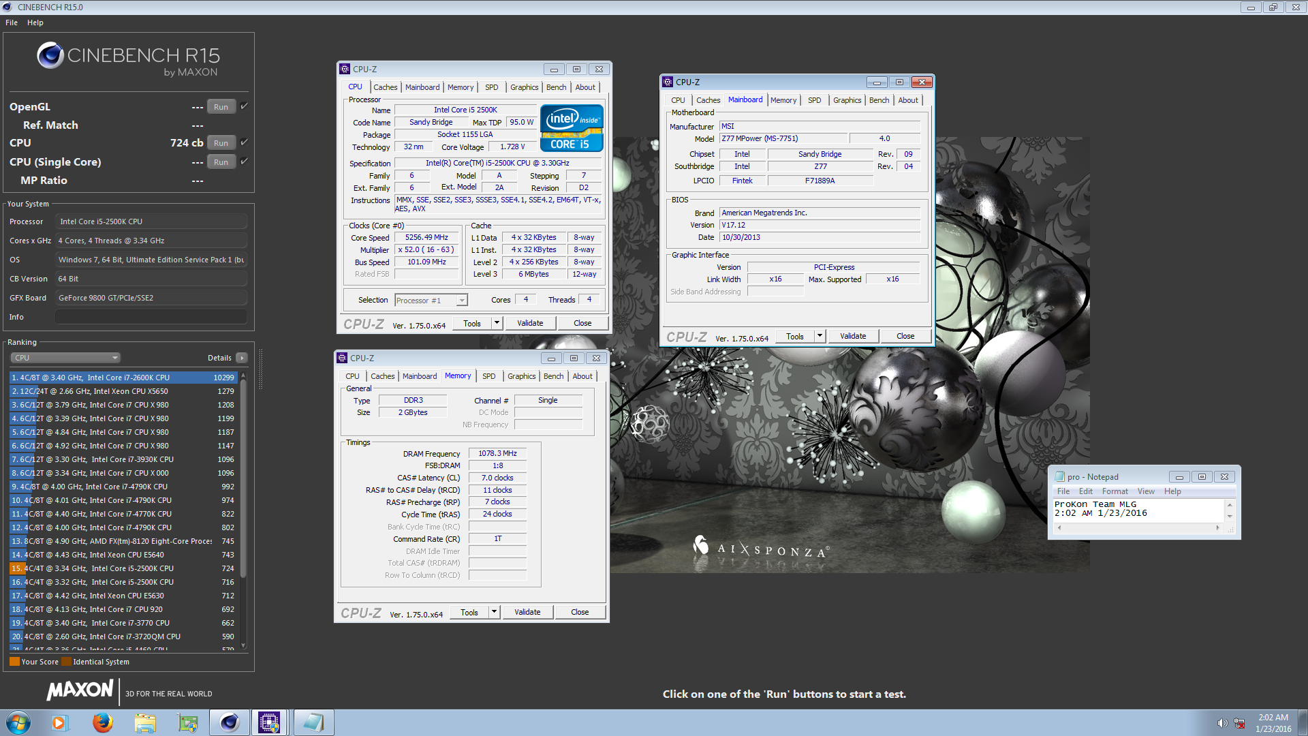Toggle the OpenGL test checkbox
The width and height of the screenshot is (1308, 736).
[244, 106]
